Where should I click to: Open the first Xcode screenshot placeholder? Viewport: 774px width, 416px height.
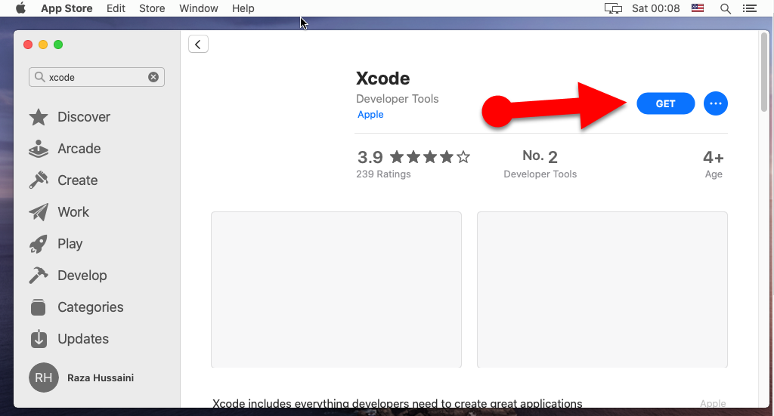(336, 290)
